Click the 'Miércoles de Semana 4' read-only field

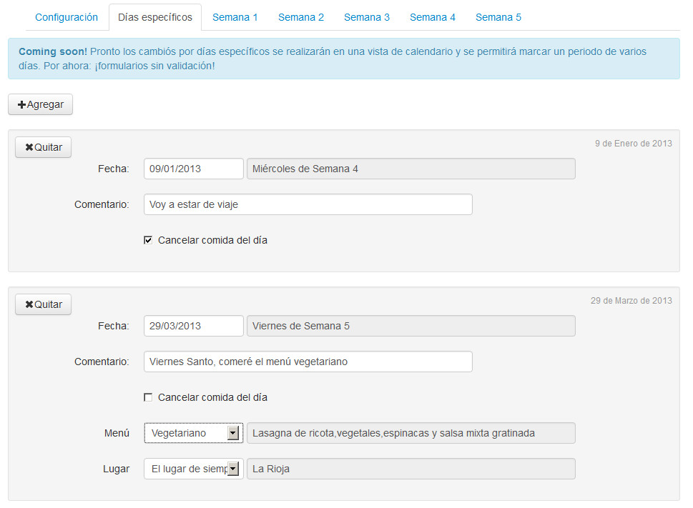pyautogui.click(x=411, y=169)
